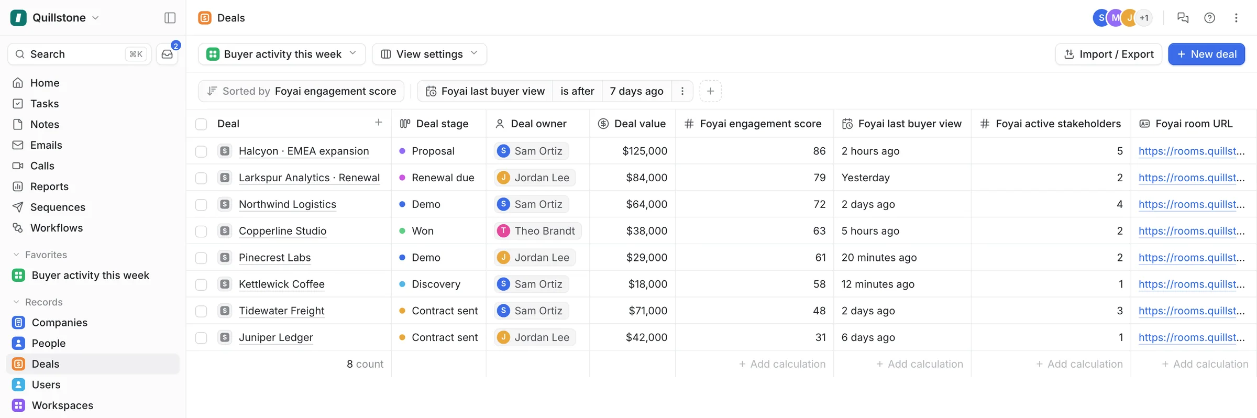Click the help question mark icon
The width and height of the screenshot is (1257, 418).
(x=1209, y=18)
